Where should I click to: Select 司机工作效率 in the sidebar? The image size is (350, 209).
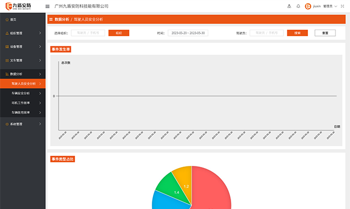(x=23, y=103)
